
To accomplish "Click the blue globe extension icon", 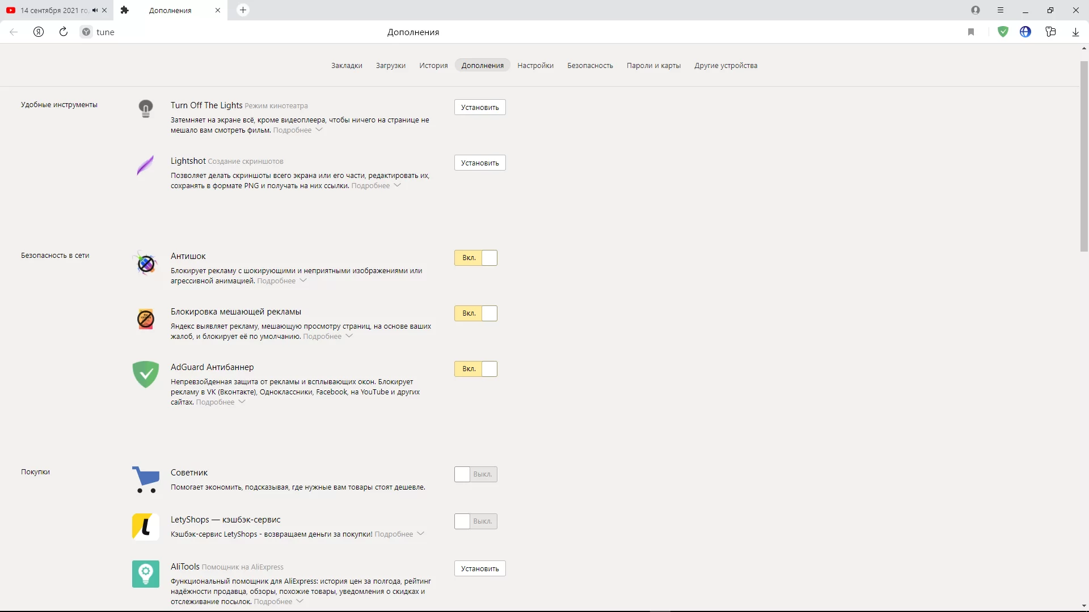I will pos(1025,32).
